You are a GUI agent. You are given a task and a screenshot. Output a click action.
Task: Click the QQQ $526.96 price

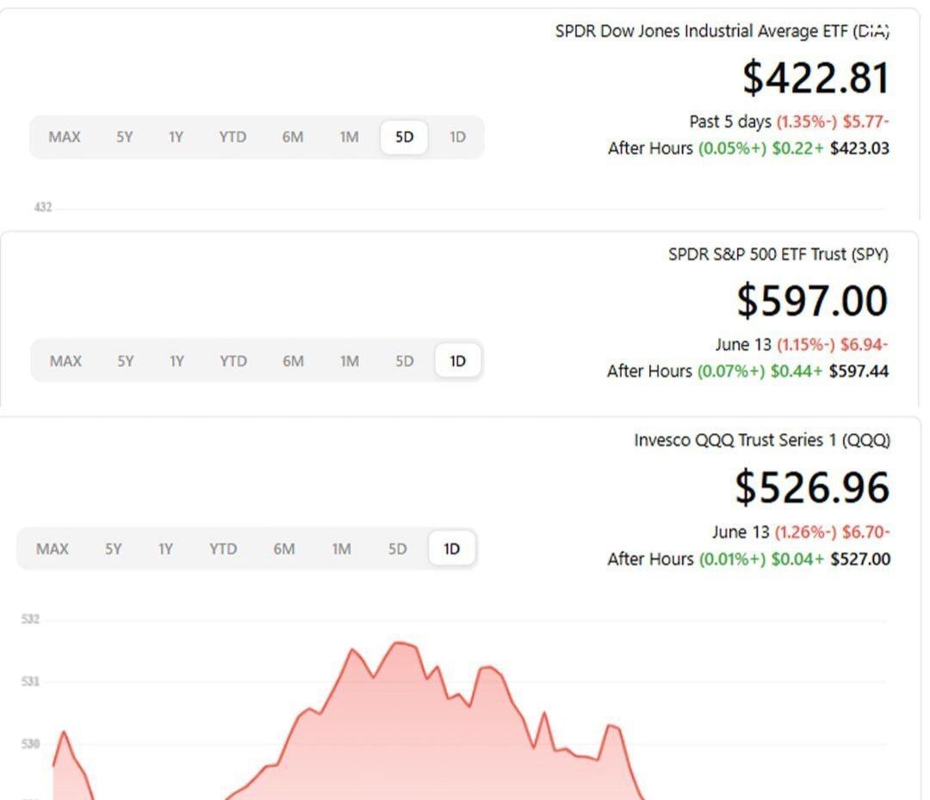click(811, 487)
